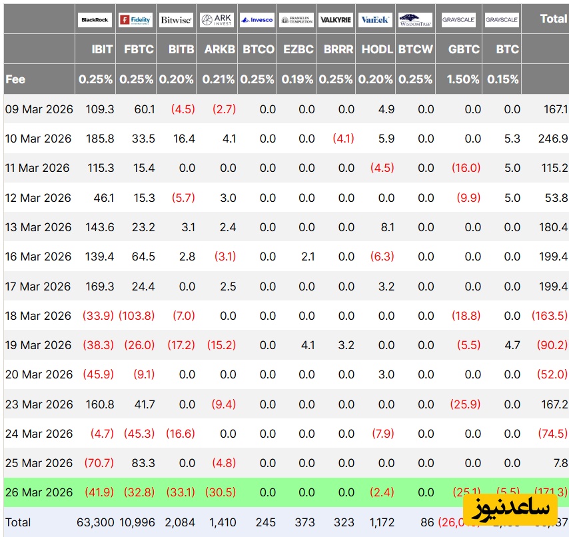This screenshot has height=537, width=569.
Task: Click the Total column header
Action: pyautogui.click(x=554, y=19)
